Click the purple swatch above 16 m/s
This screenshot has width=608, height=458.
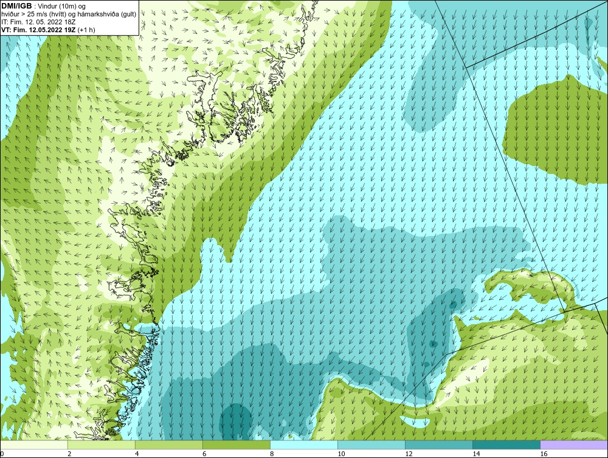tap(574, 445)
